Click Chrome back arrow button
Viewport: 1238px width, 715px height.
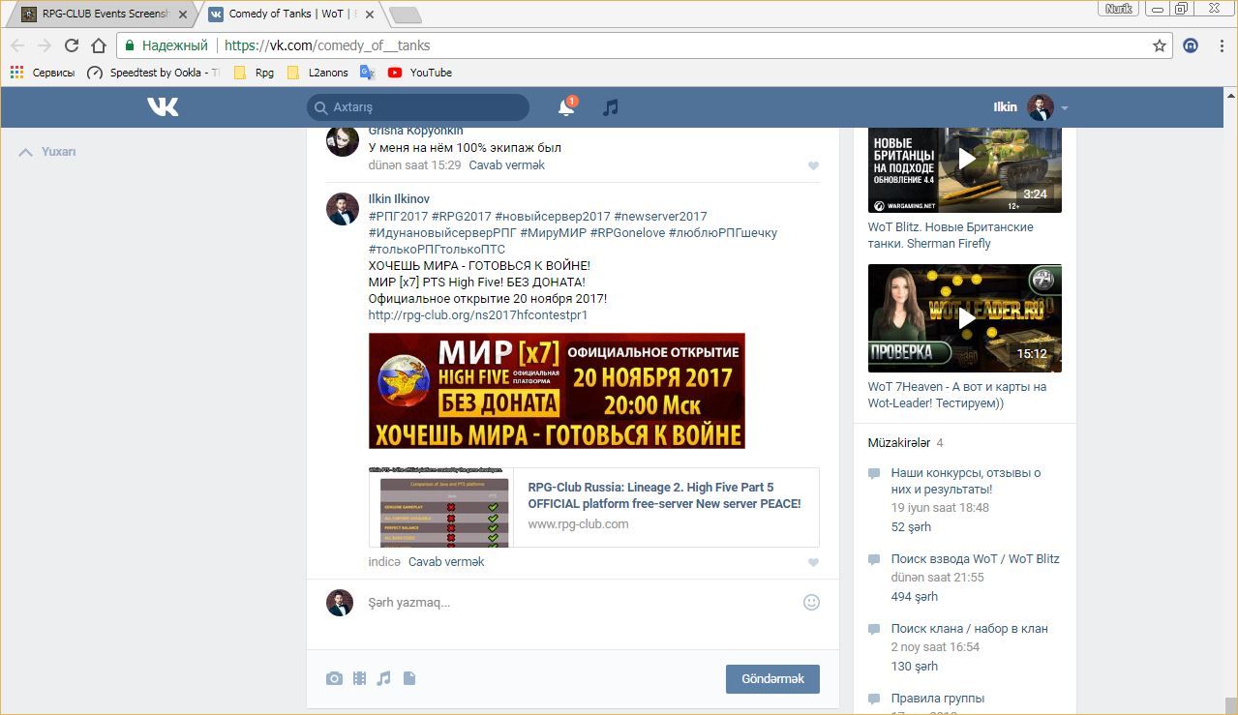(x=17, y=45)
